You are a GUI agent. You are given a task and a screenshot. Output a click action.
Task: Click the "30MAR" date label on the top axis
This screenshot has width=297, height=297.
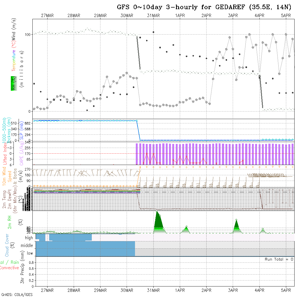[x=127, y=16]
